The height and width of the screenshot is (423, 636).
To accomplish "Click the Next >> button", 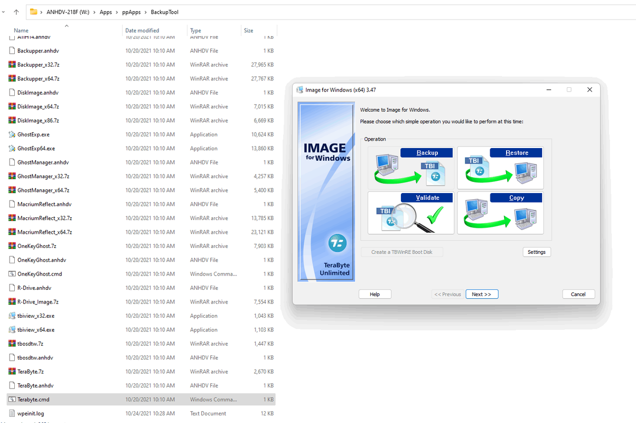I will pyautogui.click(x=482, y=294).
